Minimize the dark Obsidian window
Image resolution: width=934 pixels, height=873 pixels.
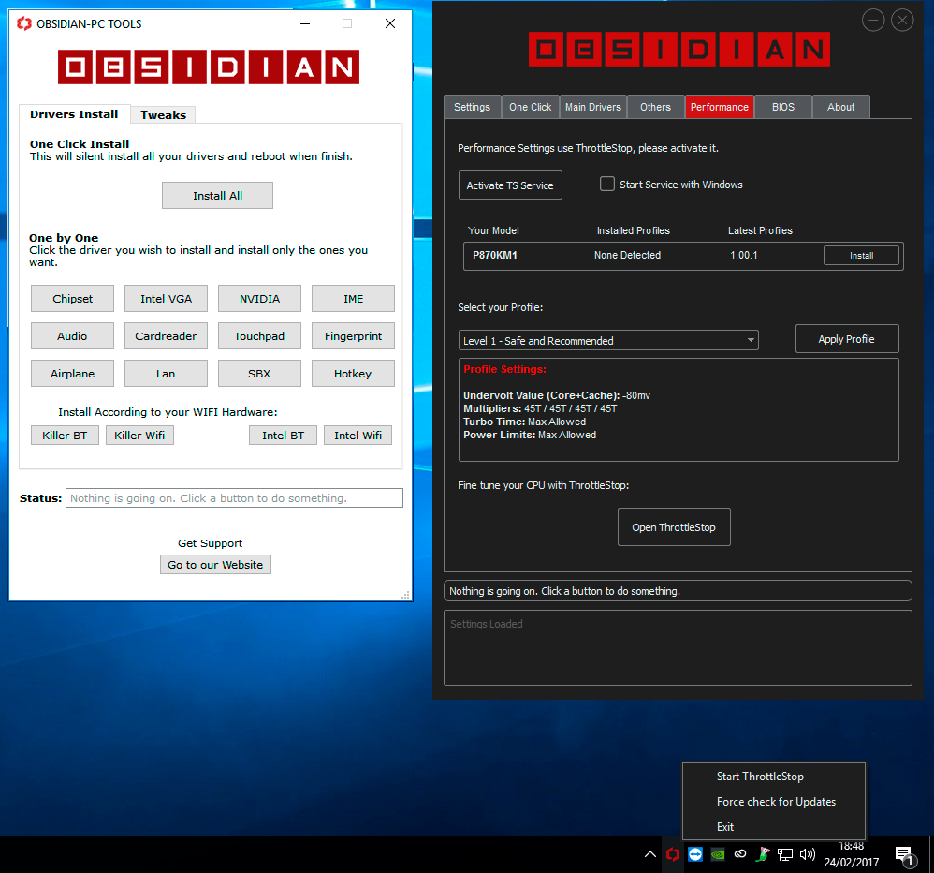(x=873, y=21)
